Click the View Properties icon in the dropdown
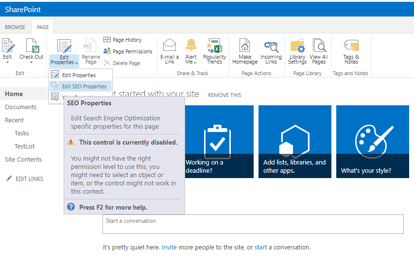Screen dimensions: 414x279 click(x=55, y=97)
